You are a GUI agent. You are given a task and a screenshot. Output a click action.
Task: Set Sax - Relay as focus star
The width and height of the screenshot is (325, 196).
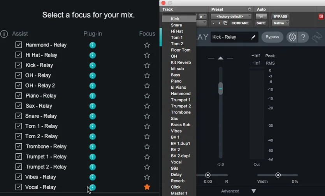pyautogui.click(x=147, y=106)
